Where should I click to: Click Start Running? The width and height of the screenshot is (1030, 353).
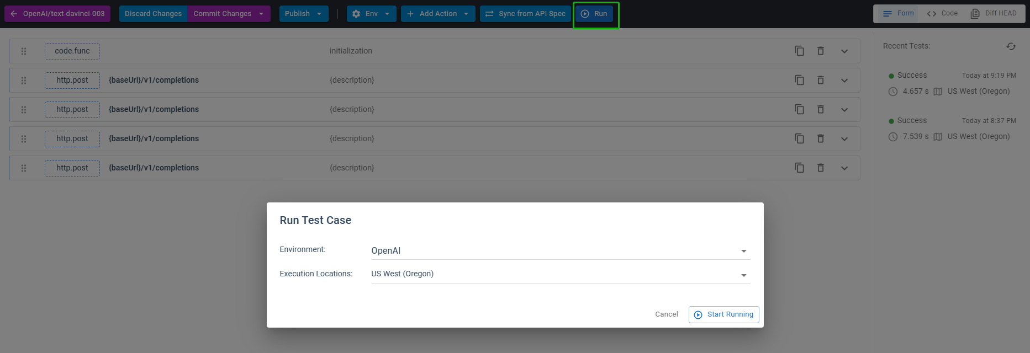point(724,314)
